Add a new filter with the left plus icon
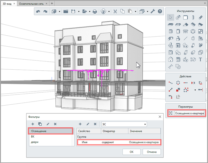 [x=32, y=124]
